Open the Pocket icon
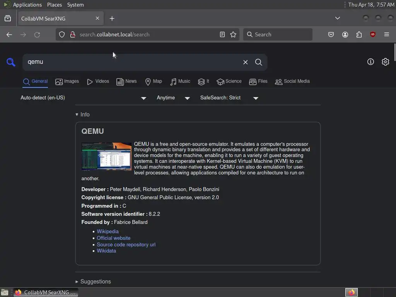Image resolution: width=396 pixels, height=297 pixels. [x=331, y=34]
